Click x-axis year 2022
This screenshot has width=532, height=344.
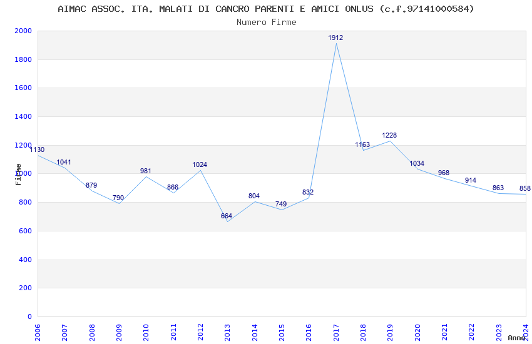472,332
